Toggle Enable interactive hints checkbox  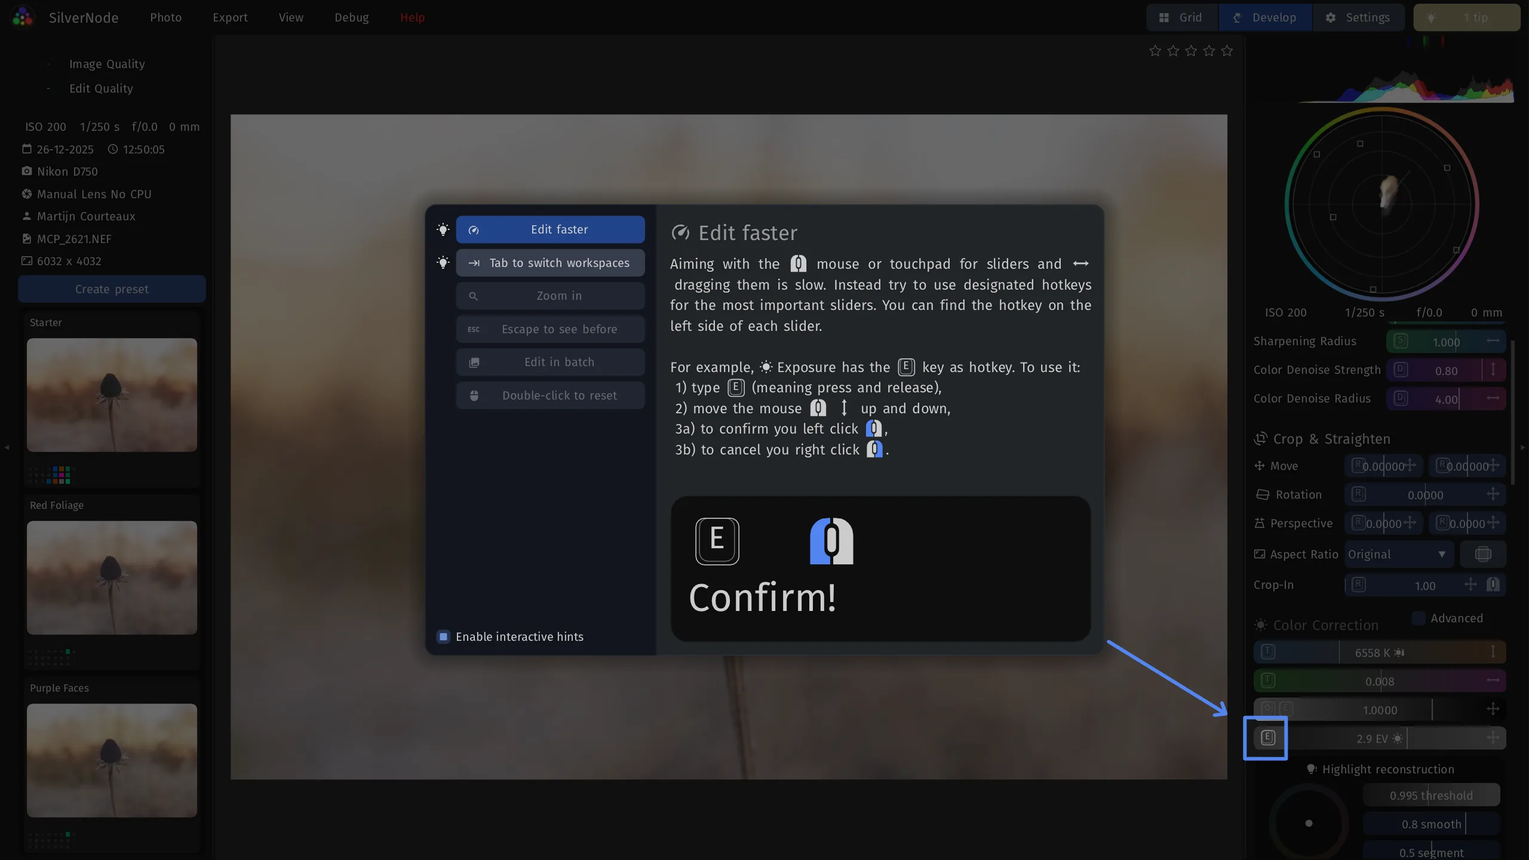click(x=443, y=637)
